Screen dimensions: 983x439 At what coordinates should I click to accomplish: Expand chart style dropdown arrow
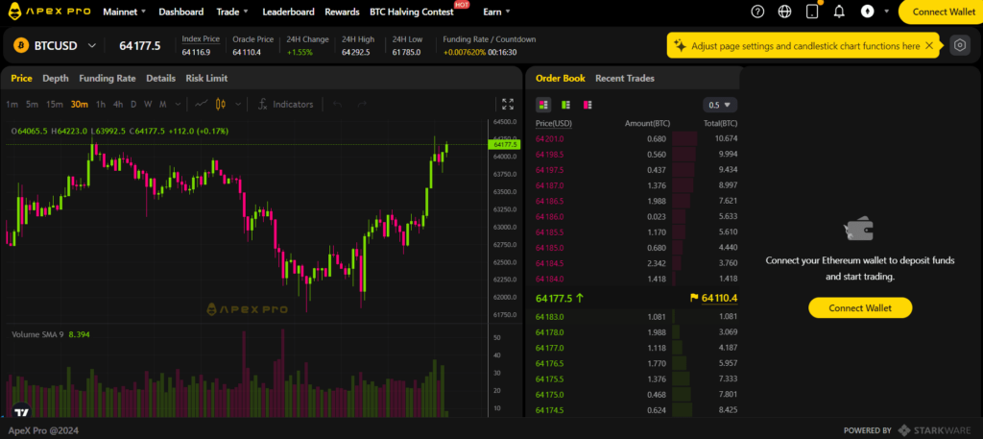tap(238, 104)
